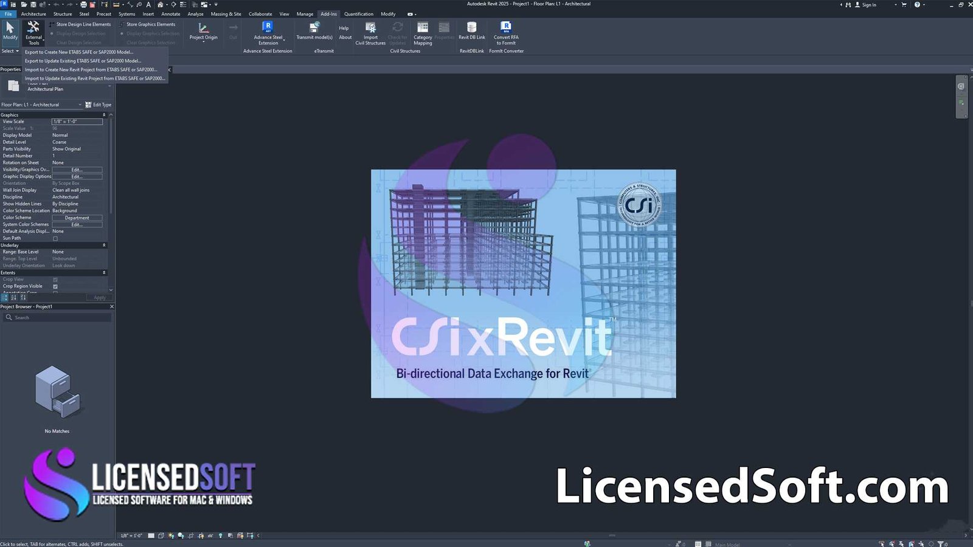The width and height of the screenshot is (973, 547).
Task: Click Edit for Visibility/Graphics Overrides
Action: (x=77, y=170)
